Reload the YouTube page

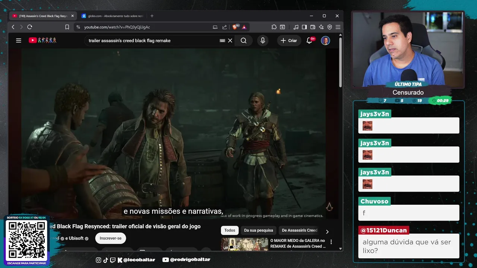point(30,27)
